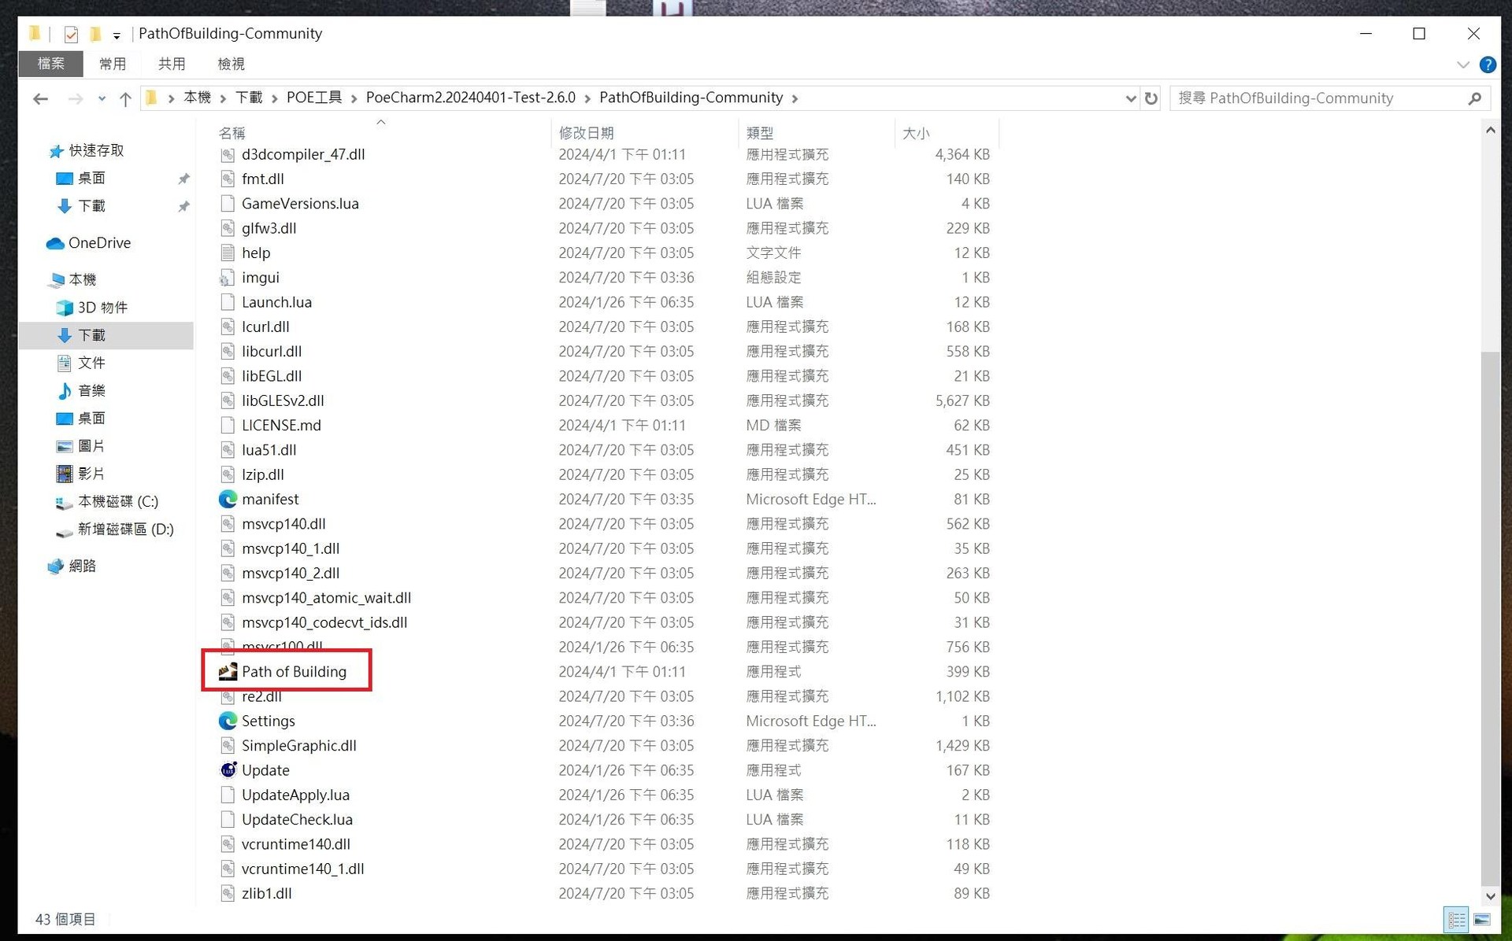This screenshot has width=1512, height=941.
Task: Open the Path of Building application icon
Action: (228, 671)
